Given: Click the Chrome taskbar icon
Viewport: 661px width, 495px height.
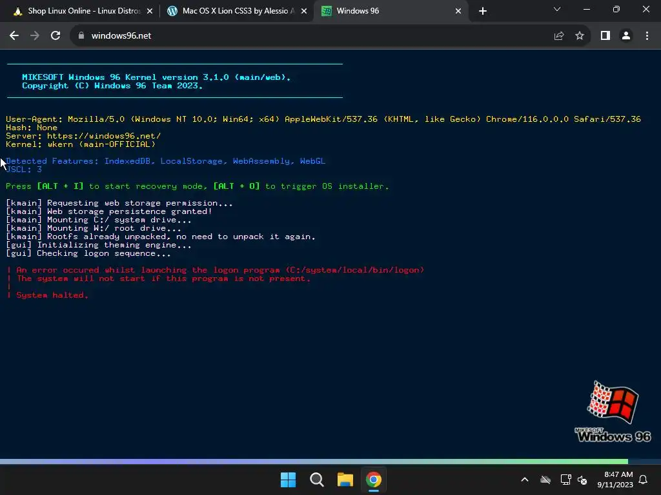Looking at the screenshot, I should point(374,480).
